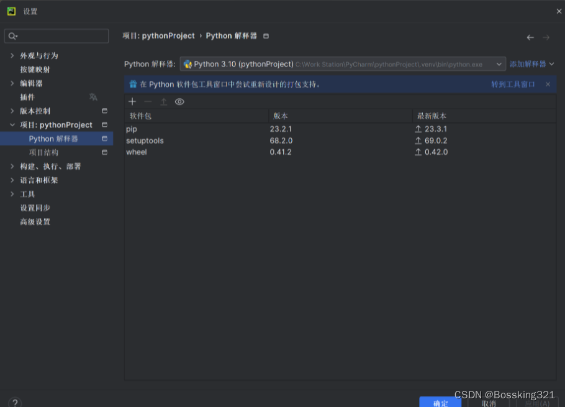Click the PyCharm logo in title bar
565x407 pixels.
12,11
